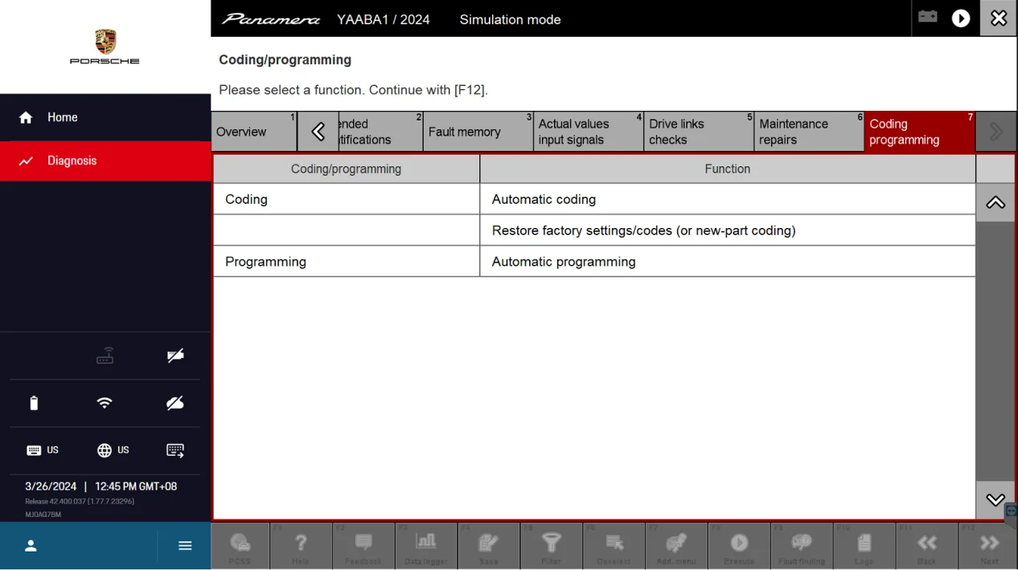Click the battery status icon in sidebar
This screenshot has height=570, width=1018.
(x=34, y=403)
